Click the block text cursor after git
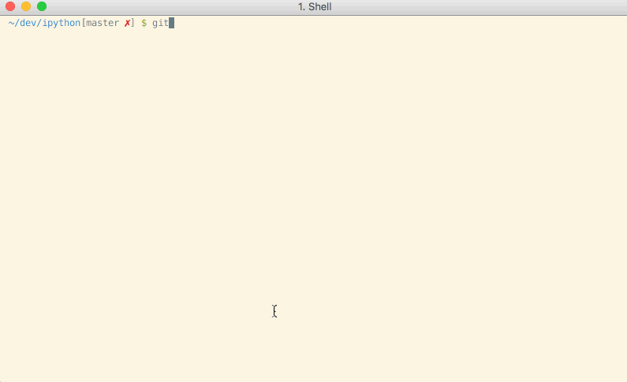 (x=172, y=23)
